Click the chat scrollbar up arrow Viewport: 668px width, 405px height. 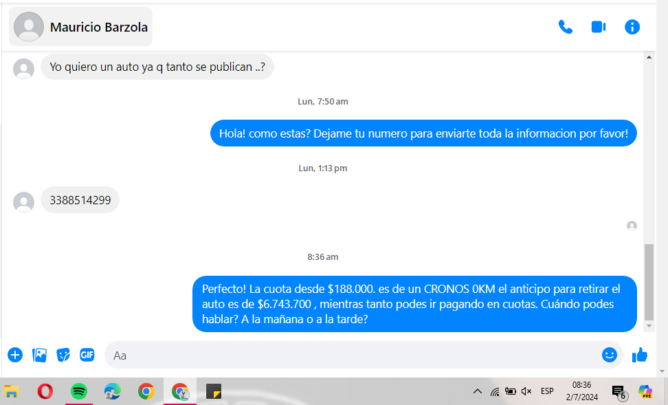point(649,57)
